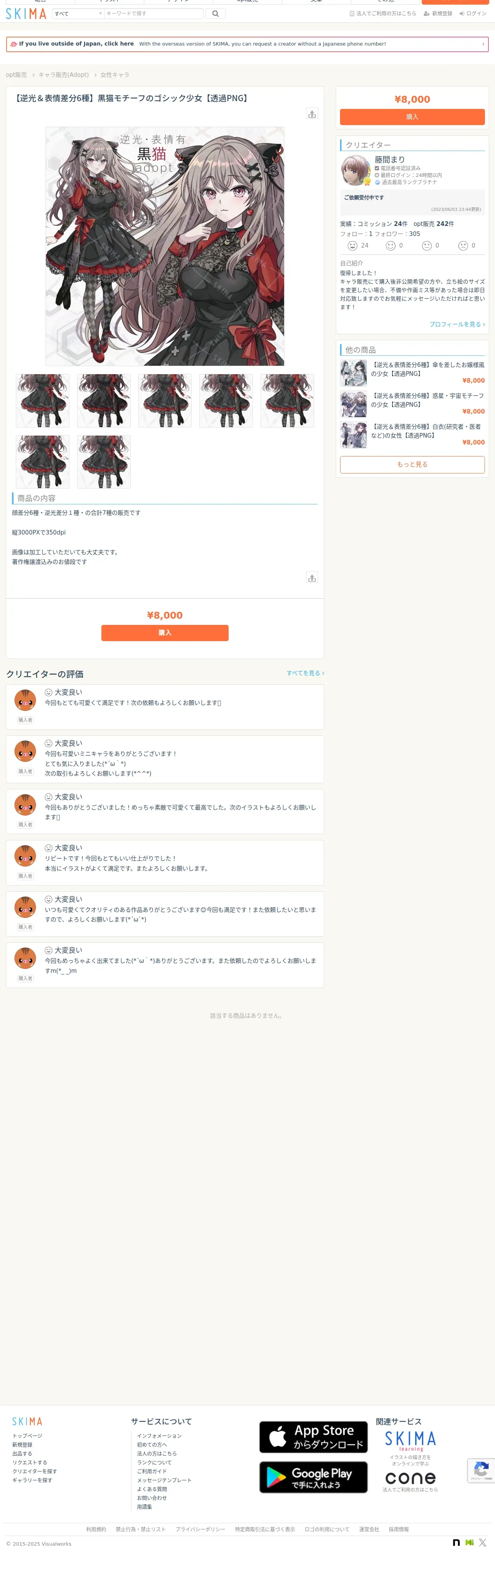This screenshot has height=1575, width=495.
Task: Open 新規登録 in the header
Action: point(438,14)
